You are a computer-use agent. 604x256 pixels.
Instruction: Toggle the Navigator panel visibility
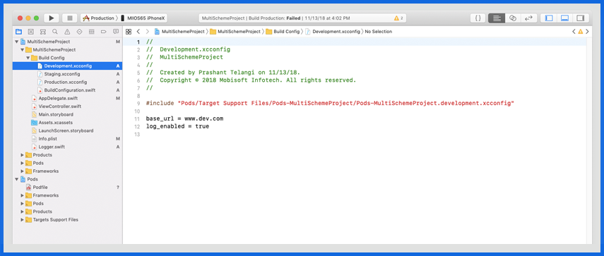click(549, 18)
